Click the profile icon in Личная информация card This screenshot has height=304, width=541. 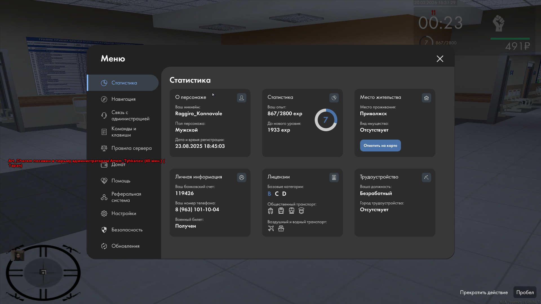[x=241, y=177]
